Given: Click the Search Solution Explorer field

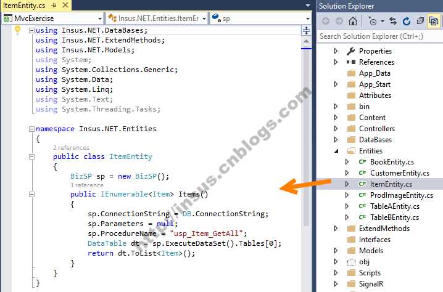Looking at the screenshot, I should click(379, 36).
